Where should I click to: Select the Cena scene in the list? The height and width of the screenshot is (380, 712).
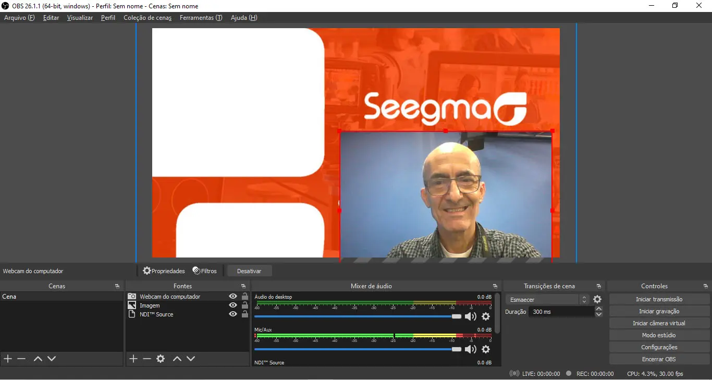pyautogui.click(x=62, y=297)
